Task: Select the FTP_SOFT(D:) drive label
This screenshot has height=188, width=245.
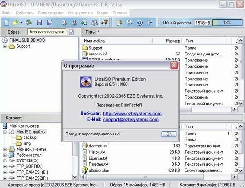Action: coord(29,166)
